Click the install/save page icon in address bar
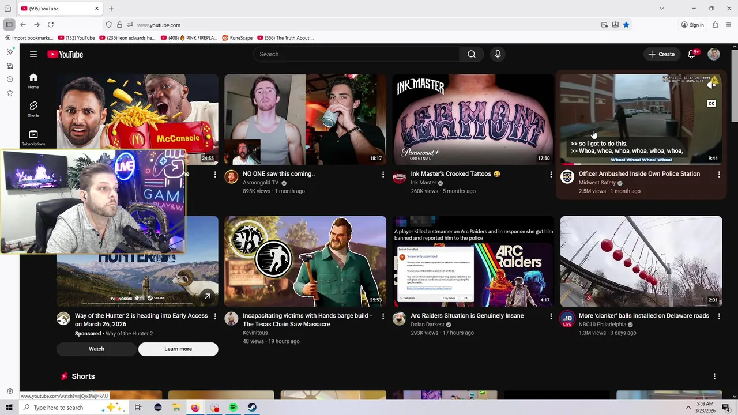Image resolution: width=738 pixels, height=415 pixels. tap(615, 25)
